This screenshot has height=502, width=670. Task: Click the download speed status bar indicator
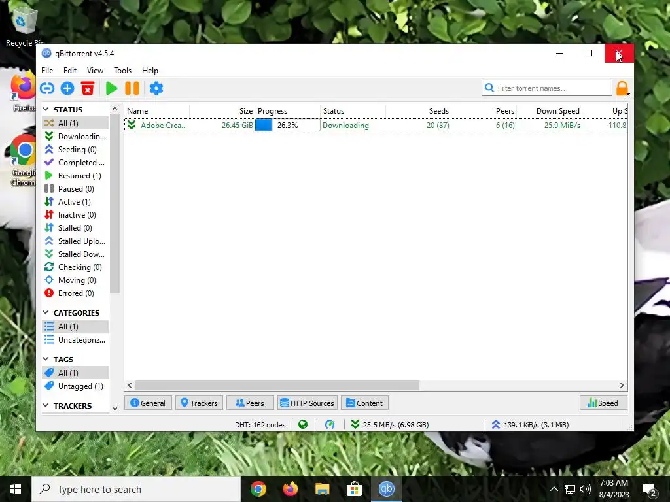390,424
